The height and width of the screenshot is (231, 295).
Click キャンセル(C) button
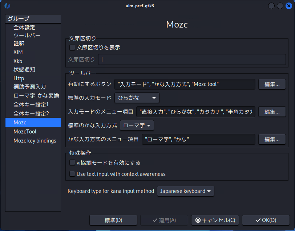tap(215, 220)
